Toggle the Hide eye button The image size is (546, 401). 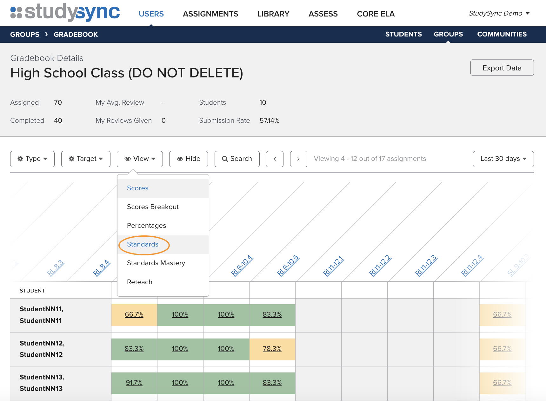(x=188, y=159)
